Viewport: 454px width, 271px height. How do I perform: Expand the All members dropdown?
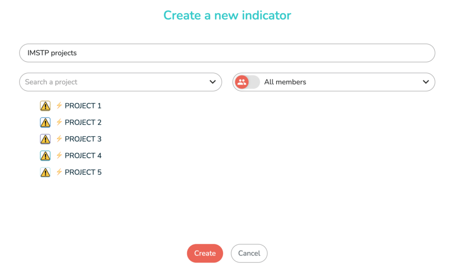tap(425, 82)
